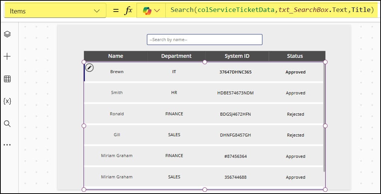
Task: Open the Search magnifier in sidebar
Action: [7, 123]
